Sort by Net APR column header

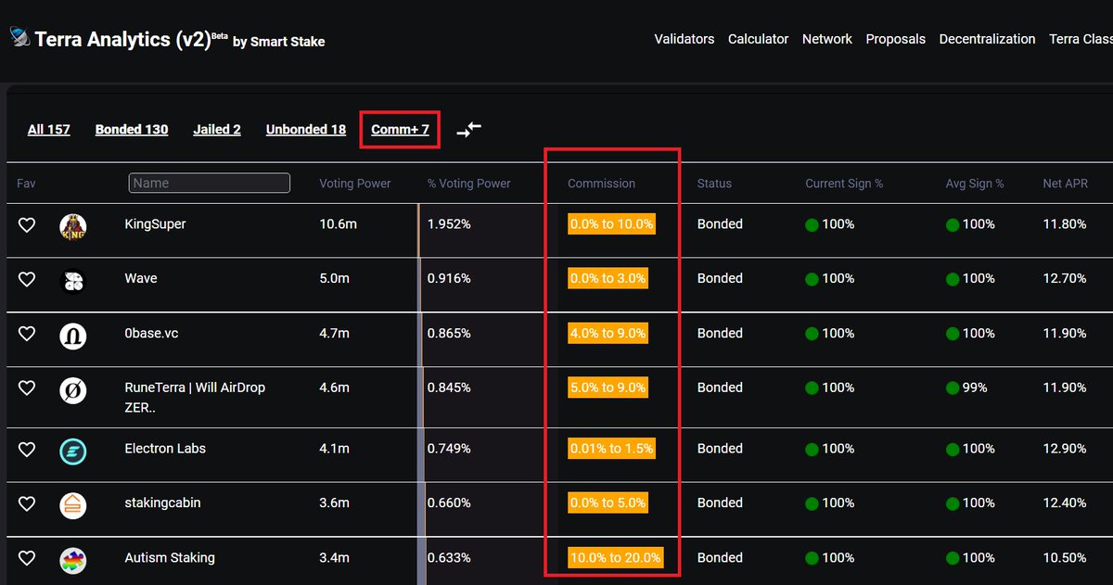[1065, 184]
